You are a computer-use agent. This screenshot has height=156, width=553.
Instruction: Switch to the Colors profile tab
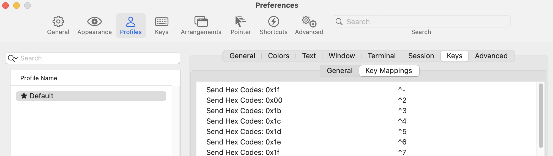pyautogui.click(x=278, y=56)
